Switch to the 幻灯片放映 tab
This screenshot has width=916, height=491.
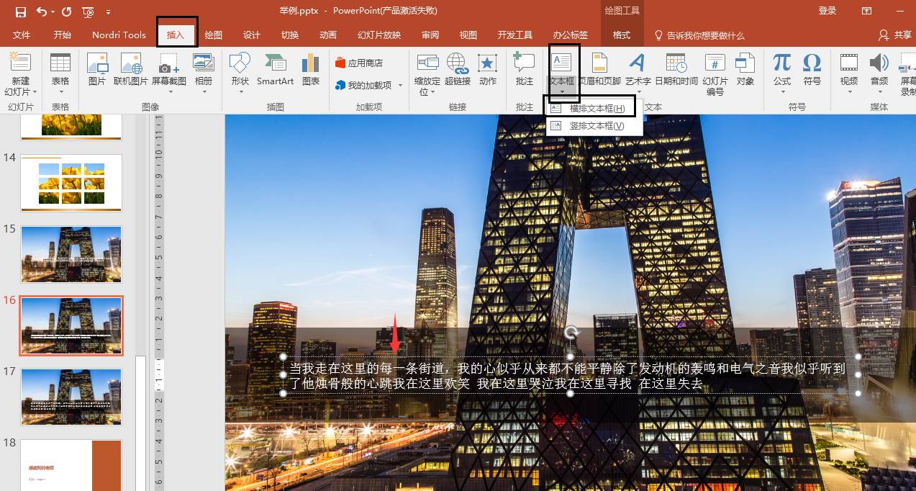coord(379,35)
